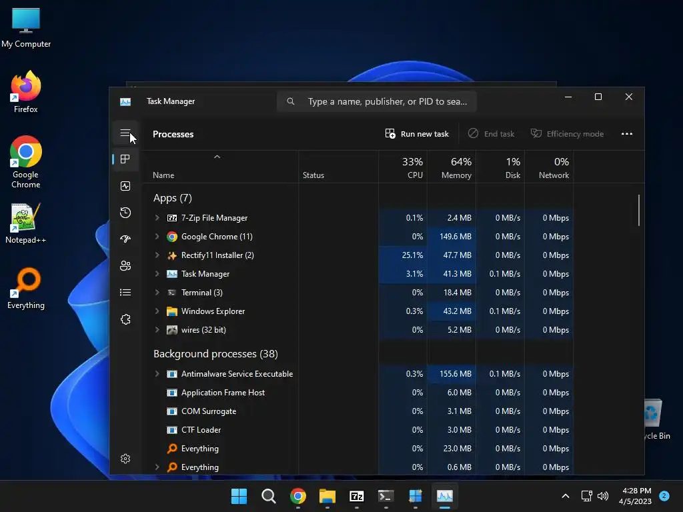
Task: Click the End task button
Action: click(x=492, y=133)
